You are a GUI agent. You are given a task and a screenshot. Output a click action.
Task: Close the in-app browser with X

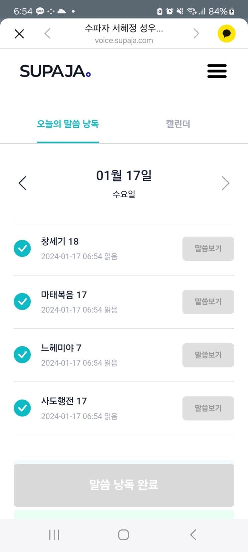[x=19, y=34]
